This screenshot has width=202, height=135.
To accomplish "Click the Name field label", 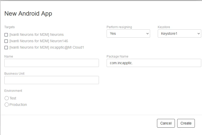I will click(9, 57).
